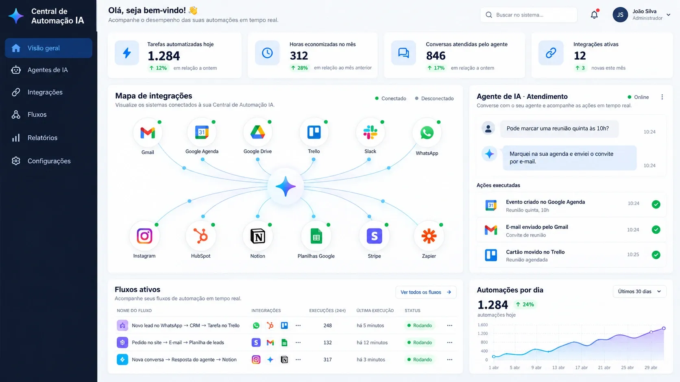The width and height of the screenshot is (680, 382).
Task: Click the 317 executions value
Action: (x=327, y=360)
